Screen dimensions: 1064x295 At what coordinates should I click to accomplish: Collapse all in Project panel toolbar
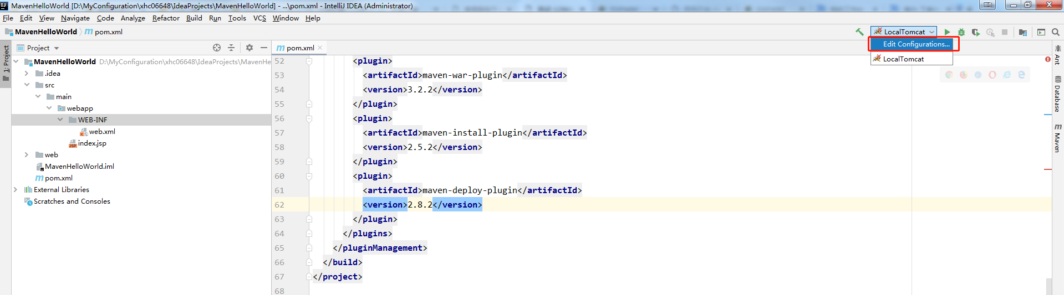point(231,48)
